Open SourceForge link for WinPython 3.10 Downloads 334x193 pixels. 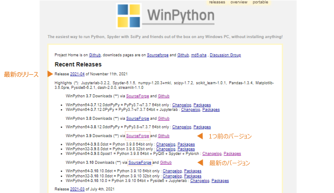tap(140, 162)
